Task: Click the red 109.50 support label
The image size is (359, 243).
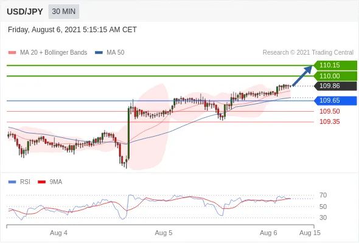Action: (329, 111)
